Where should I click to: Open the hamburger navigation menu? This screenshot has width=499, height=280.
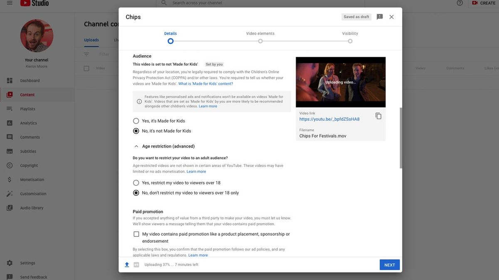(x=9, y=3)
